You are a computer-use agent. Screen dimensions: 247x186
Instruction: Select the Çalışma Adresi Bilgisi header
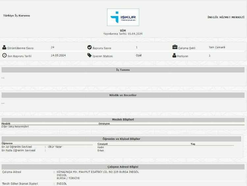point(123,167)
